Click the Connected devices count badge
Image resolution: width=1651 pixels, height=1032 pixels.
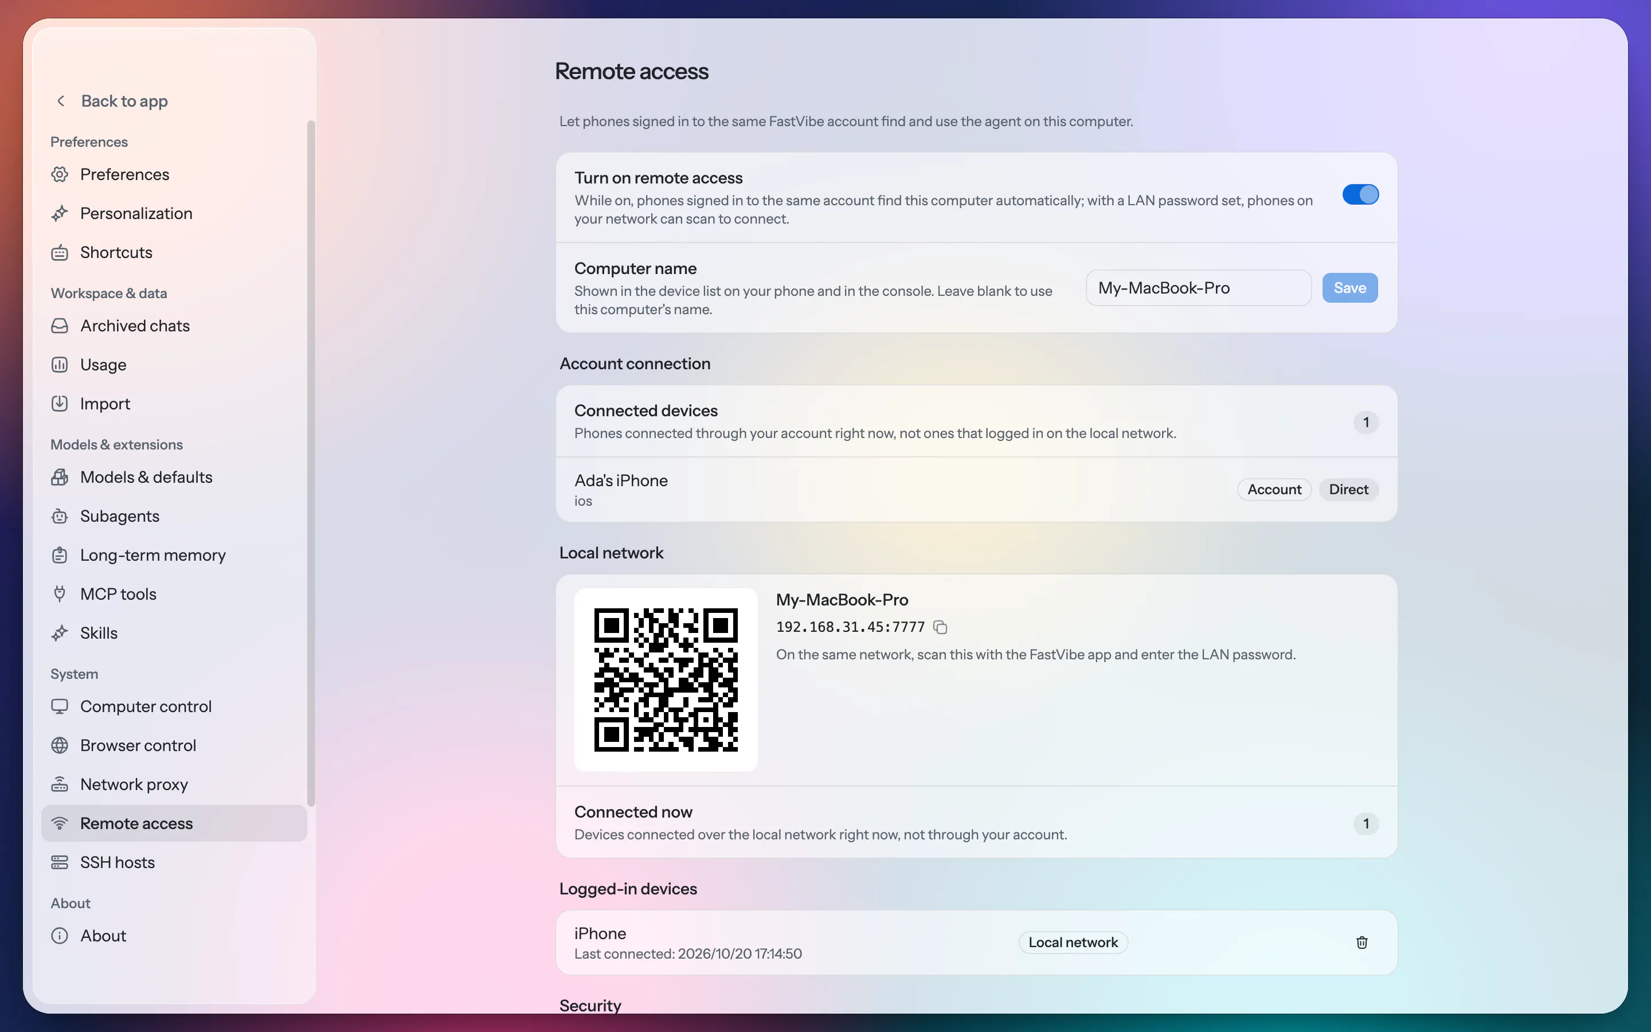(x=1366, y=423)
